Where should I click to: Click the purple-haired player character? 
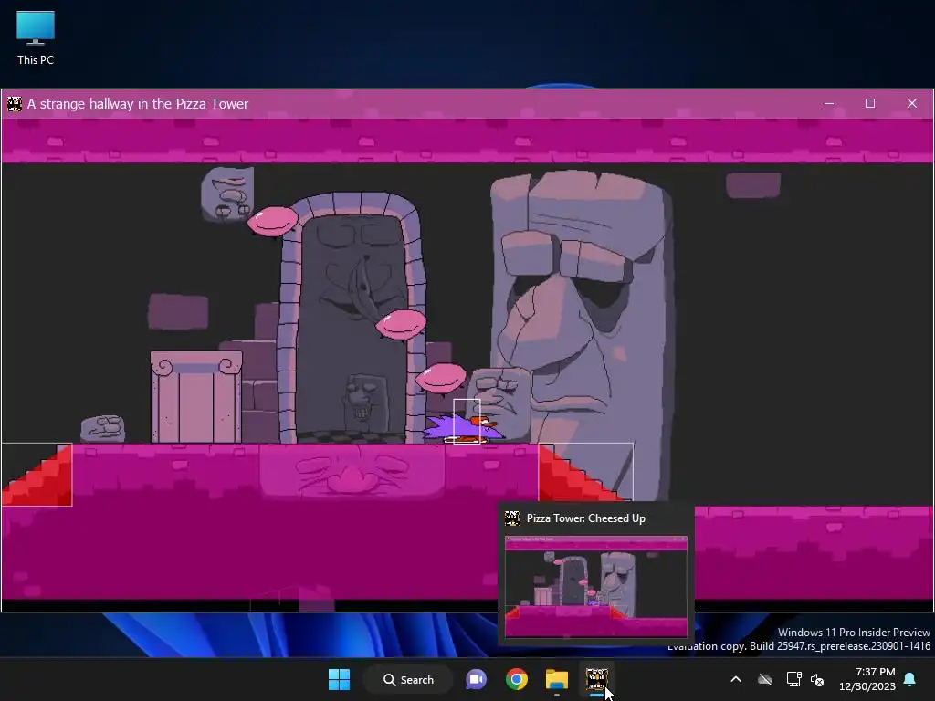[x=465, y=428]
